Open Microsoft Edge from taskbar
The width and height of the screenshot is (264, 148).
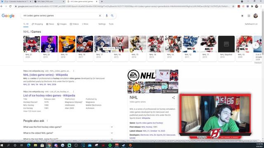click(28, 145)
